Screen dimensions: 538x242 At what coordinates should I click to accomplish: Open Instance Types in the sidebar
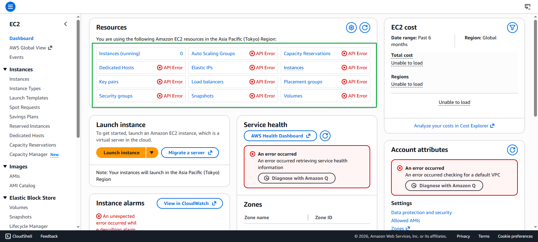[x=25, y=88]
